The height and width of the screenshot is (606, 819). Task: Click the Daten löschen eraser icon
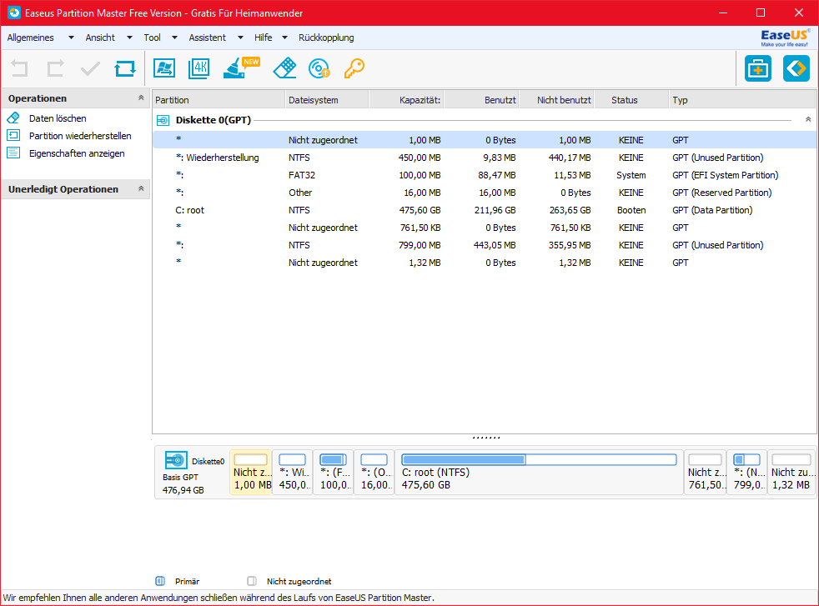[13, 118]
